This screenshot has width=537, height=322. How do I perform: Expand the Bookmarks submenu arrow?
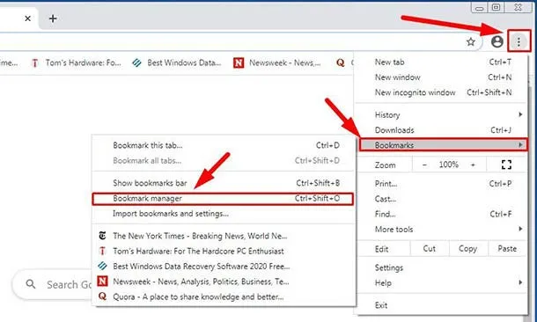pyautogui.click(x=520, y=145)
